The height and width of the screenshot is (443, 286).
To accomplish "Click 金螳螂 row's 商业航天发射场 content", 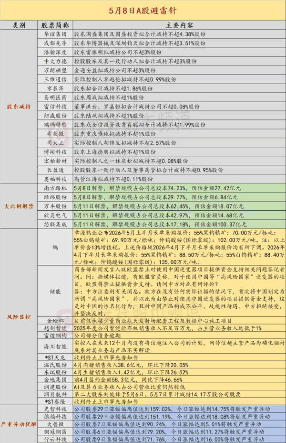I will point(153,321).
